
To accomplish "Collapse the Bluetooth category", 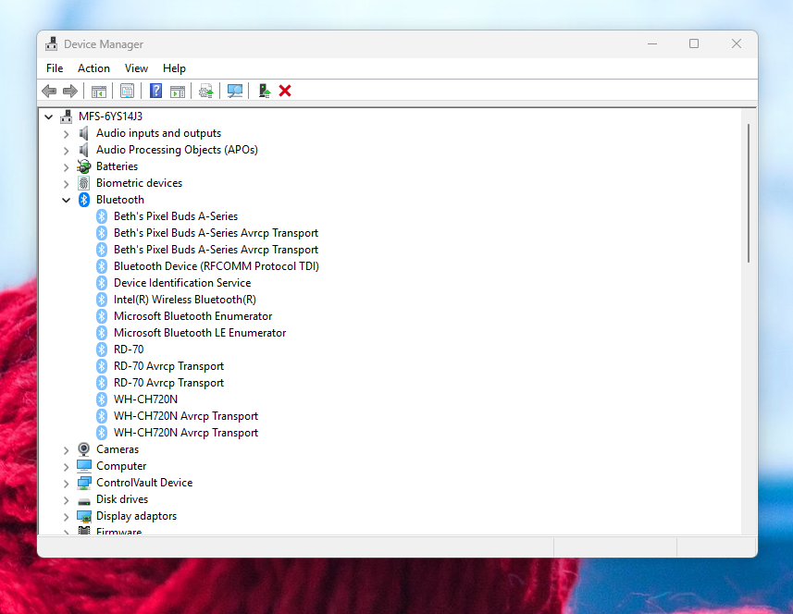I will coord(67,200).
